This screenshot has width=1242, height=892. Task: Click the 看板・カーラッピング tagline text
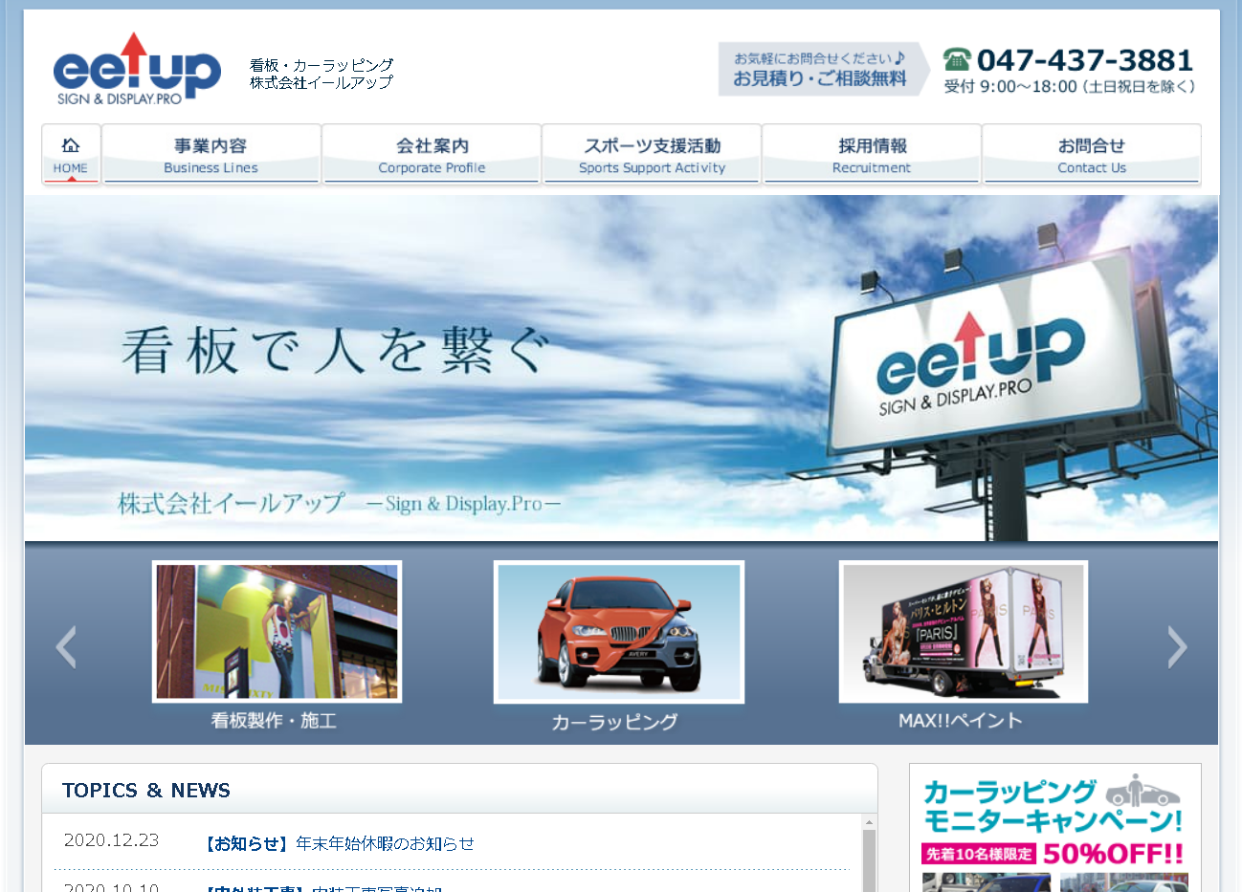[x=322, y=65]
